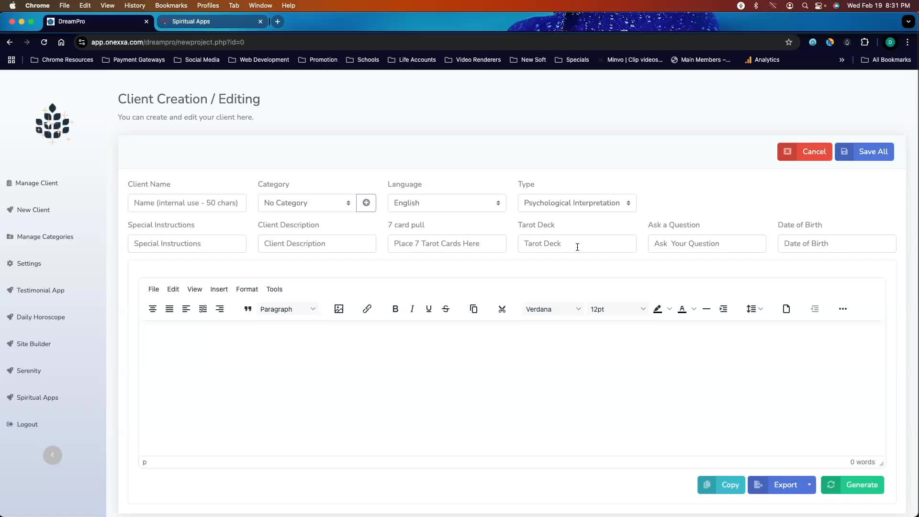The height and width of the screenshot is (517, 919).
Task: Toggle underline formatting
Action: pos(429,309)
